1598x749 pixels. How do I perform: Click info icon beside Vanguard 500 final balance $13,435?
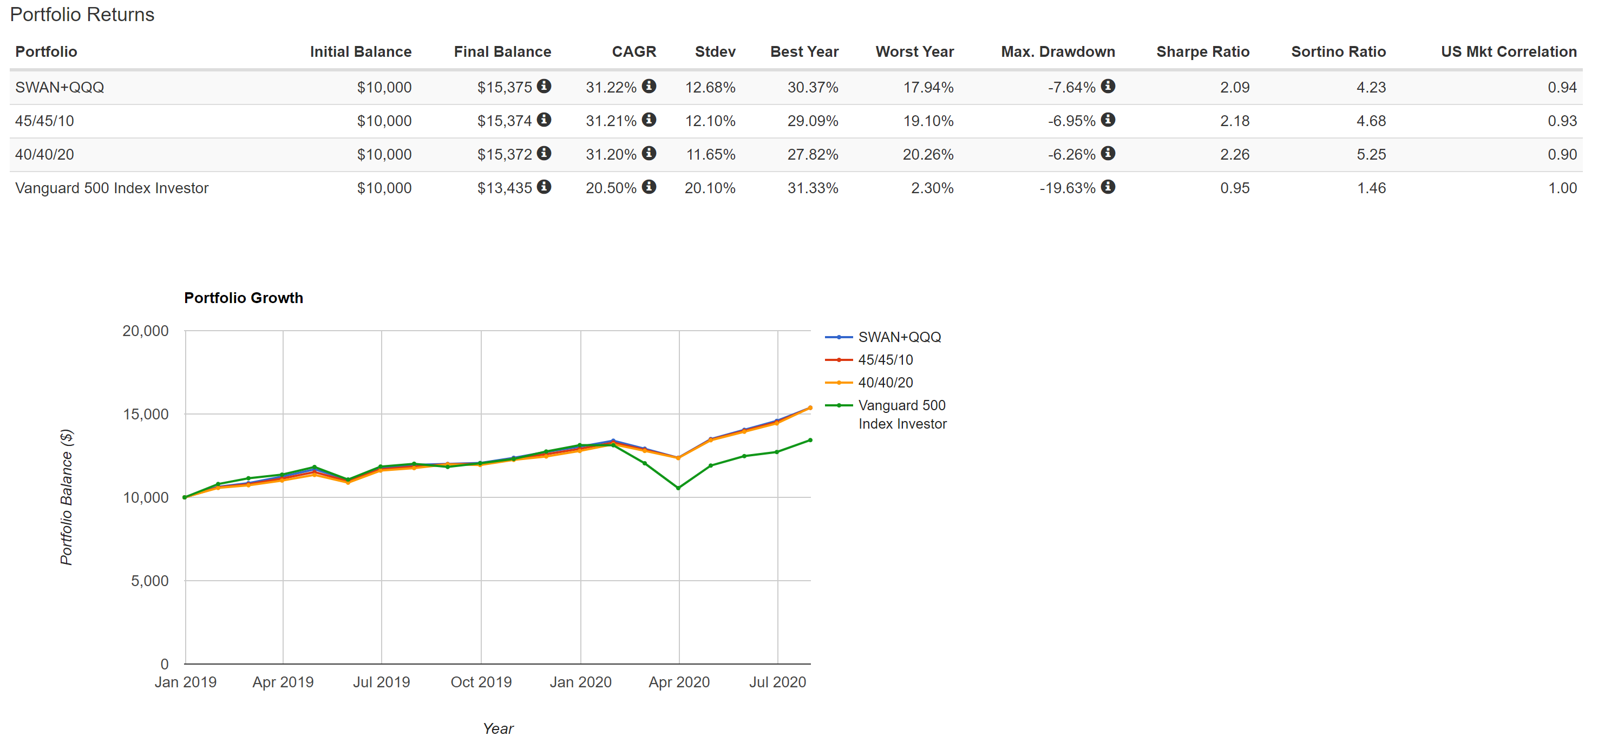544,187
